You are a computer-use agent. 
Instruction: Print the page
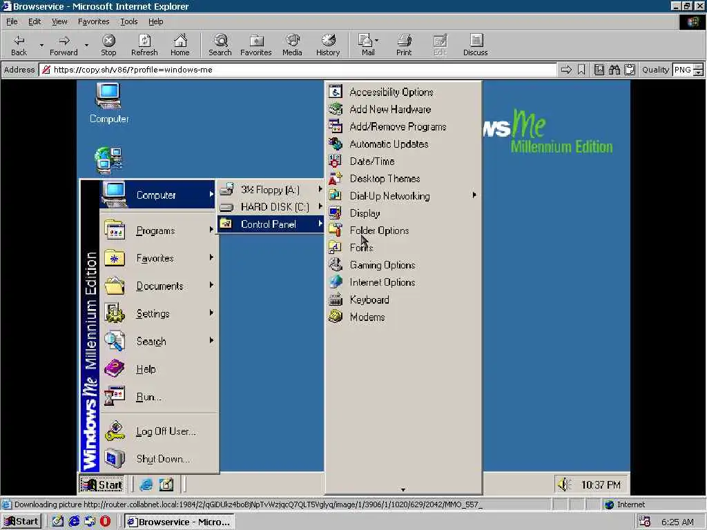click(x=404, y=45)
